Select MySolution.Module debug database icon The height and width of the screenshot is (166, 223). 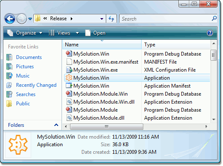coord(69,110)
